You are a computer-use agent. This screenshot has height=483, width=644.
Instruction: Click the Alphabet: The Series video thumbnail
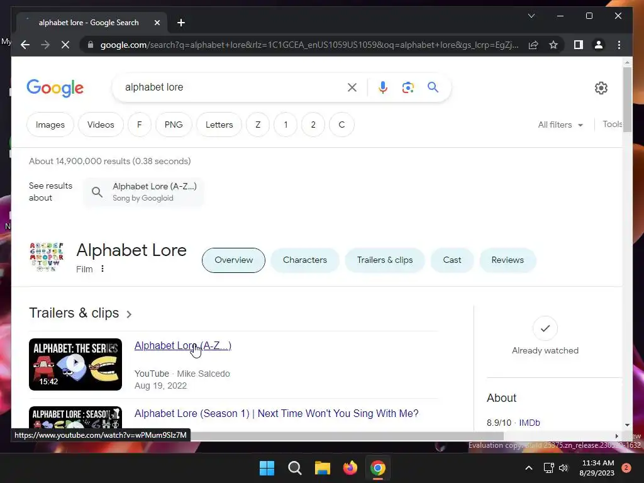[75, 364]
